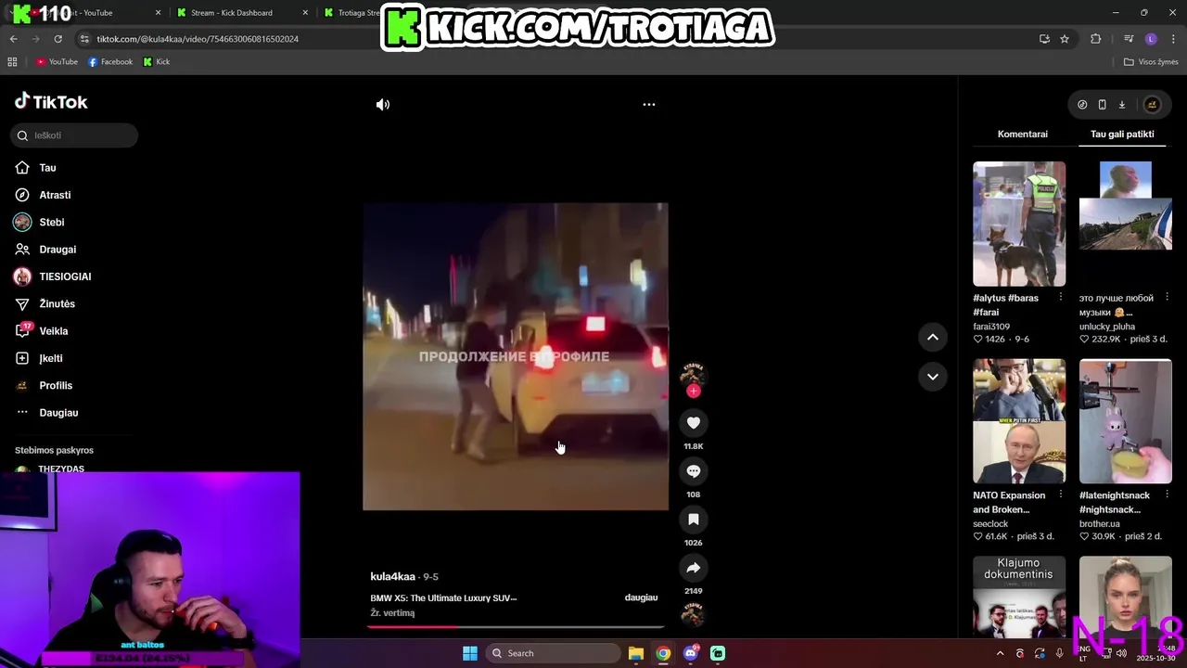Image resolution: width=1187 pixels, height=668 pixels.
Task: Open the Facebook bookmark
Action: point(110,62)
